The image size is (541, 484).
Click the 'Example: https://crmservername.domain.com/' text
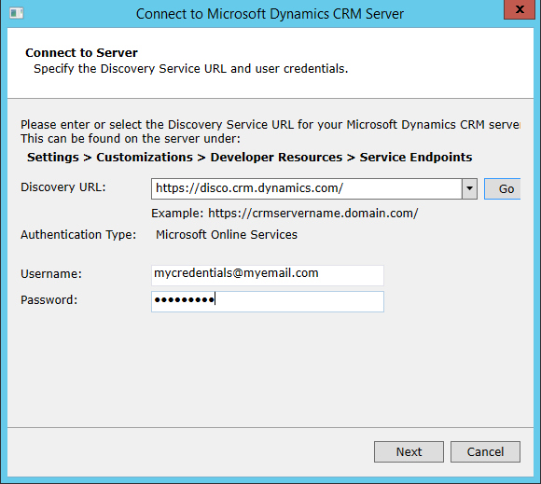coord(284,214)
